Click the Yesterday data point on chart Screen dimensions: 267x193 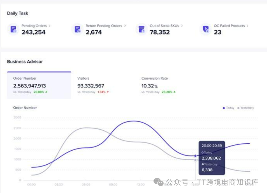(x=195, y=160)
